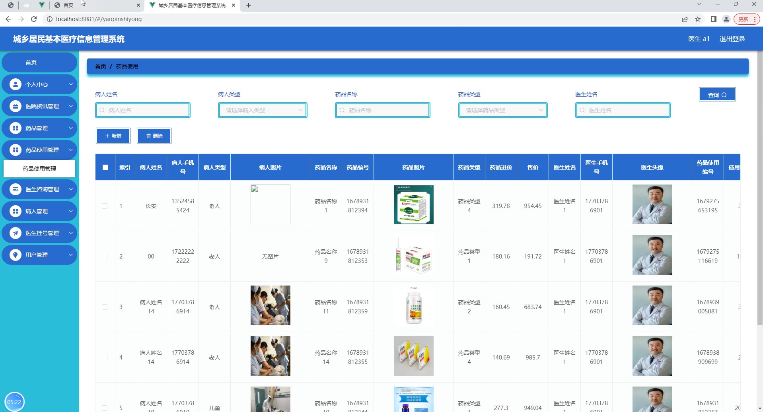This screenshot has width=763, height=412.
Task: Click the 药品名称 input field
Action: click(x=383, y=110)
